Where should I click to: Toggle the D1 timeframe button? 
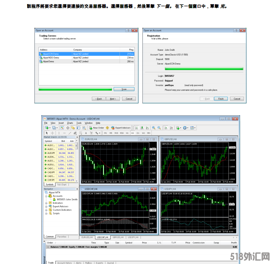tap(138, 133)
